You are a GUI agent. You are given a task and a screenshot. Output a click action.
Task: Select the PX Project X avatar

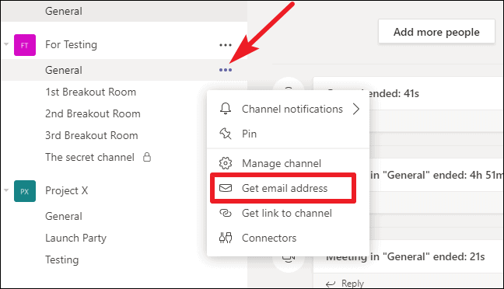(25, 191)
